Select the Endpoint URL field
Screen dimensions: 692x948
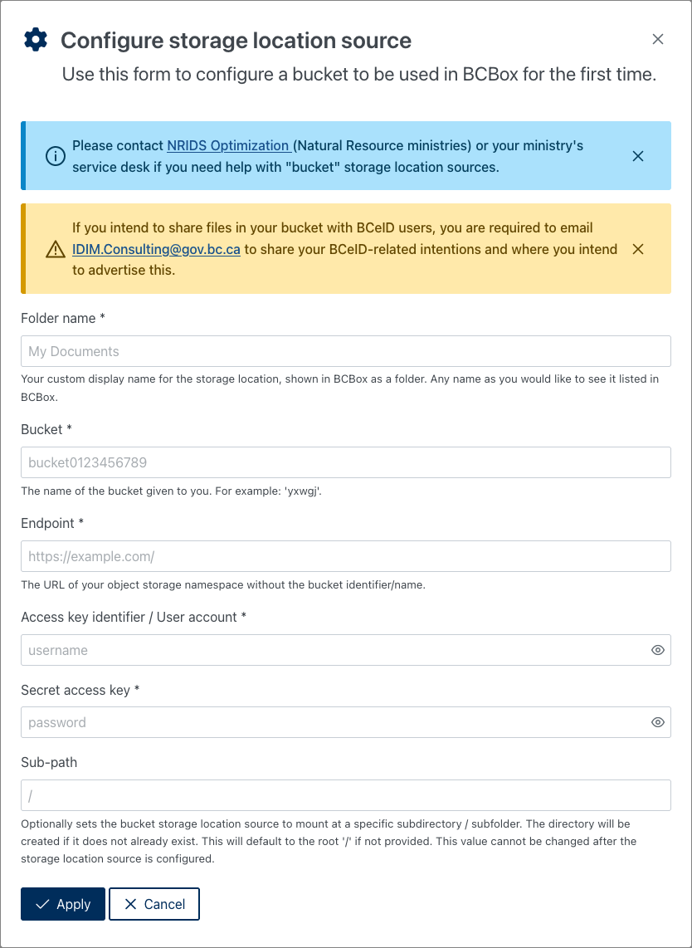(x=345, y=556)
